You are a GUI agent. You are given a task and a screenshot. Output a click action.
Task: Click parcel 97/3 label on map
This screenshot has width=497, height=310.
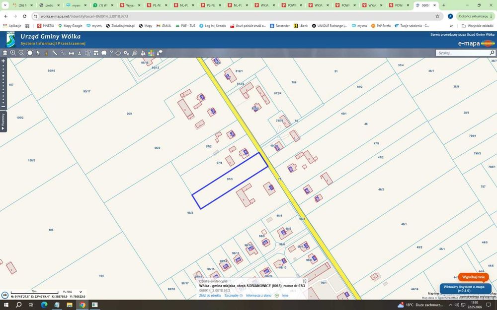[230, 179]
